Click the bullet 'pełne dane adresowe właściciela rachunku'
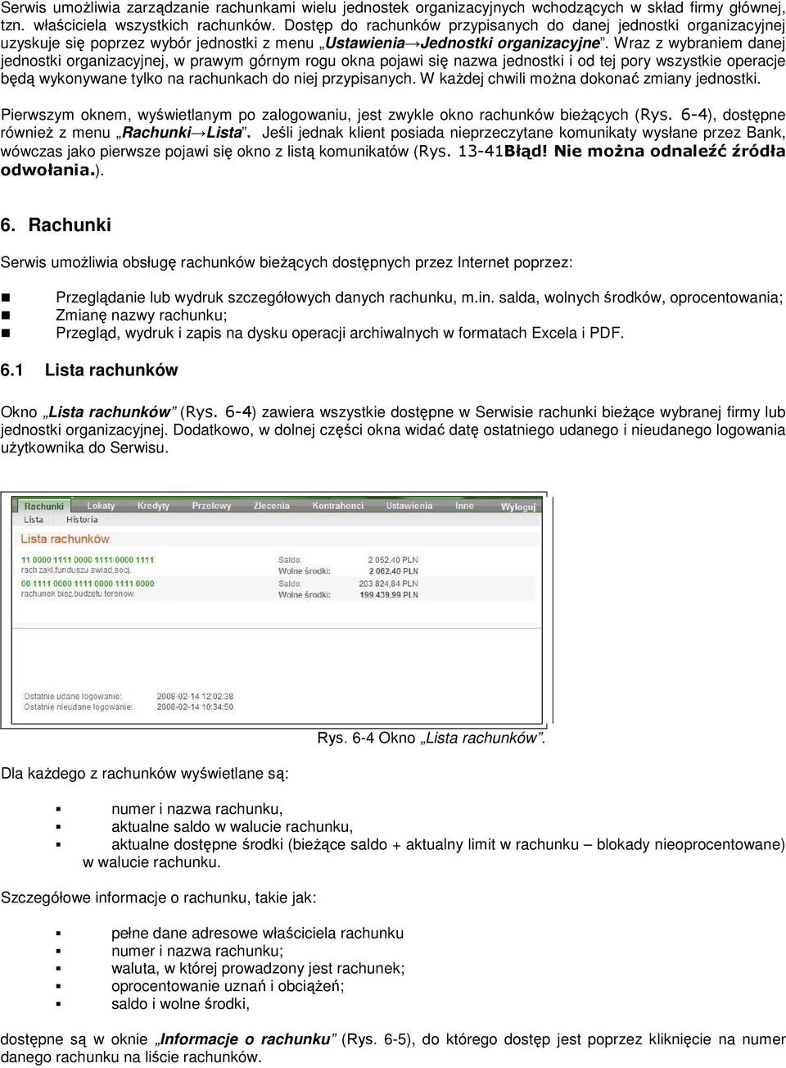Viewport: 786px width, 1068px height. click(x=258, y=933)
